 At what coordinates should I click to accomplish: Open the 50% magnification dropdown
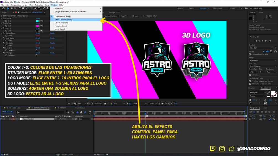pyautogui.click(x=82, y=104)
